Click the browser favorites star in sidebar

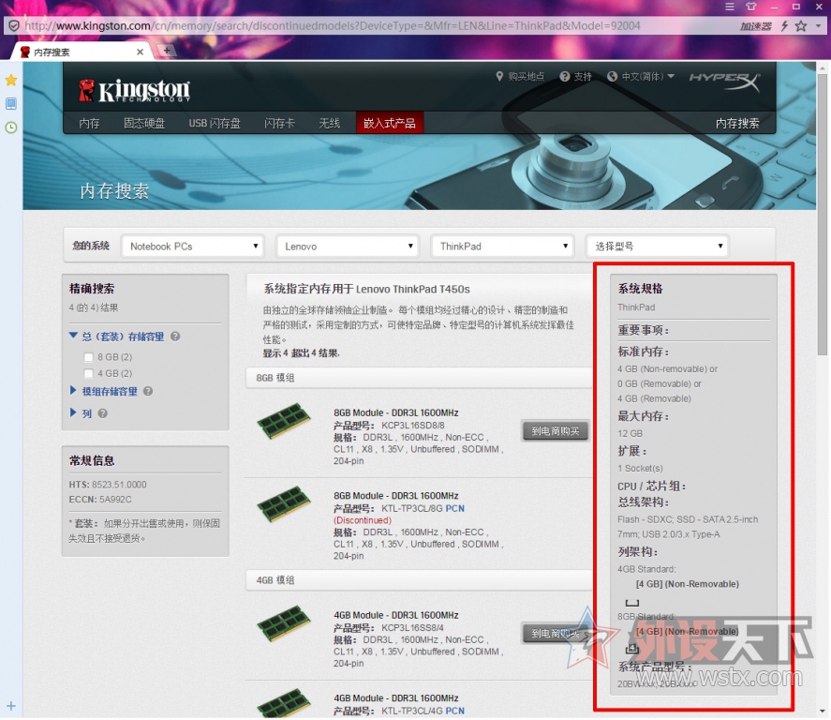pos(11,80)
